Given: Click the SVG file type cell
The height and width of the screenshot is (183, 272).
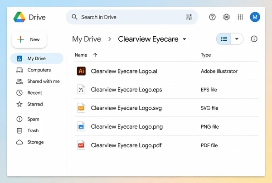Looking at the screenshot, I should pyautogui.click(x=209, y=108).
